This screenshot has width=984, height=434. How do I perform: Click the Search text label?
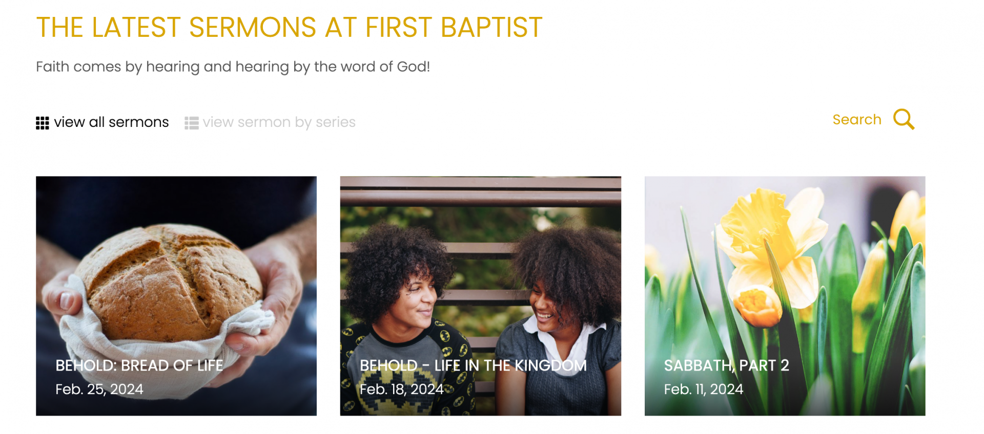tap(856, 119)
